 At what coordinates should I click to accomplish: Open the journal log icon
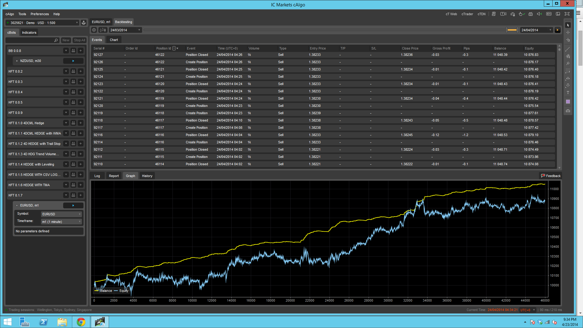494,14
